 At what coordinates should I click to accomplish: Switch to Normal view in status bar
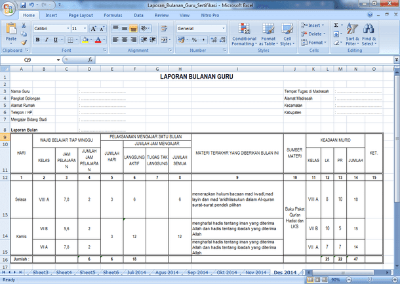click(310, 279)
